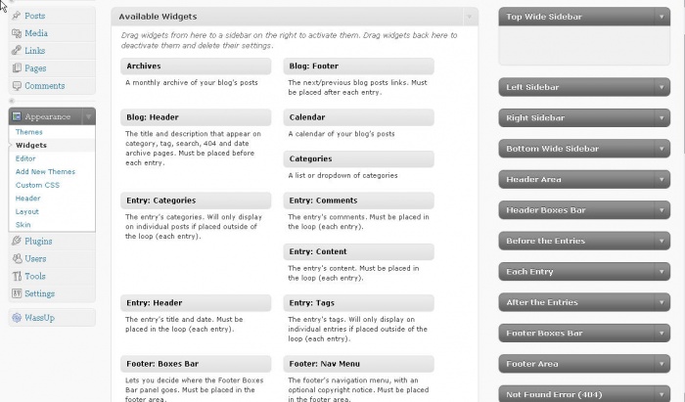Viewport: 685px width, 402px height.
Task: Expand the Left Sidebar panel arrow
Action: (661, 87)
